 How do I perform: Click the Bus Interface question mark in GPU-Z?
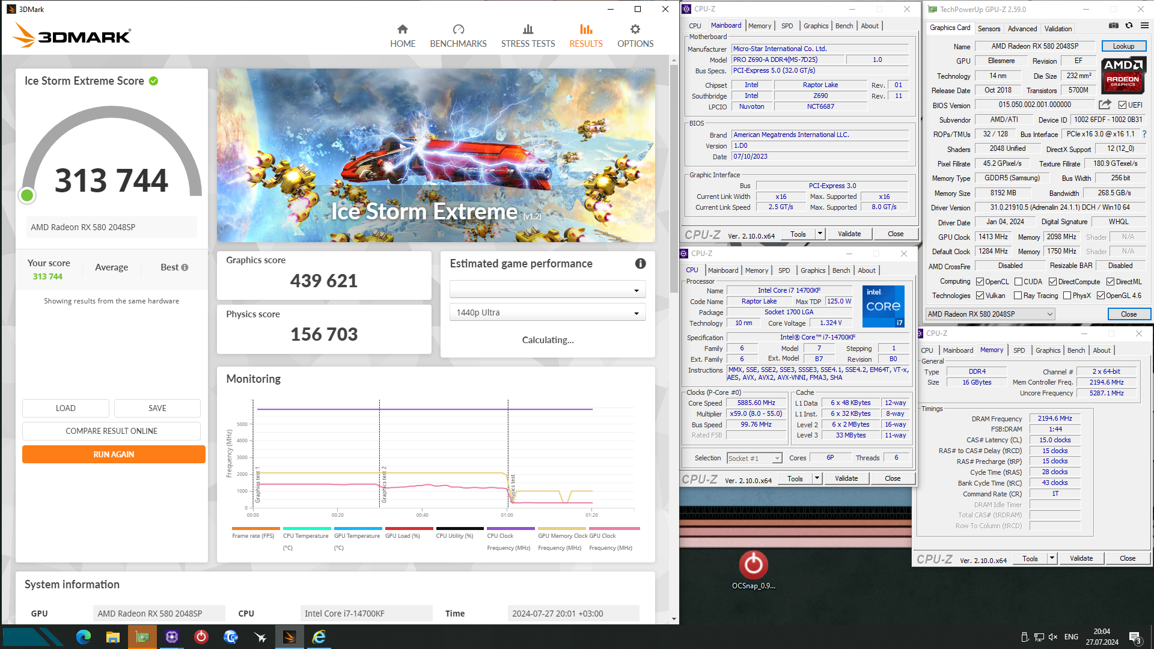point(1144,134)
